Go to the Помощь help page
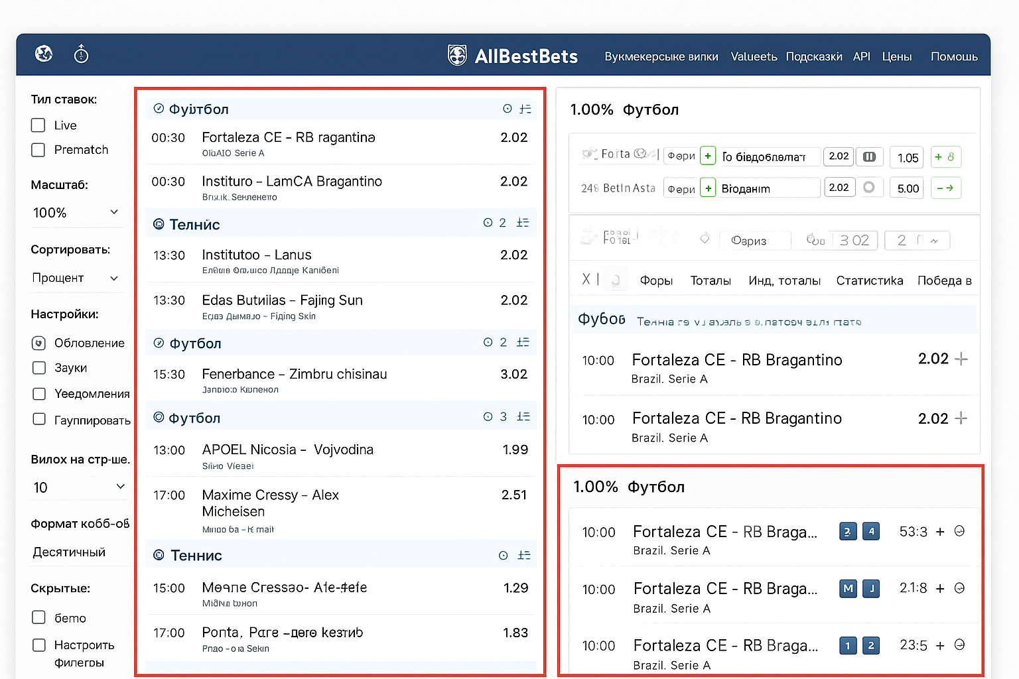 click(953, 57)
